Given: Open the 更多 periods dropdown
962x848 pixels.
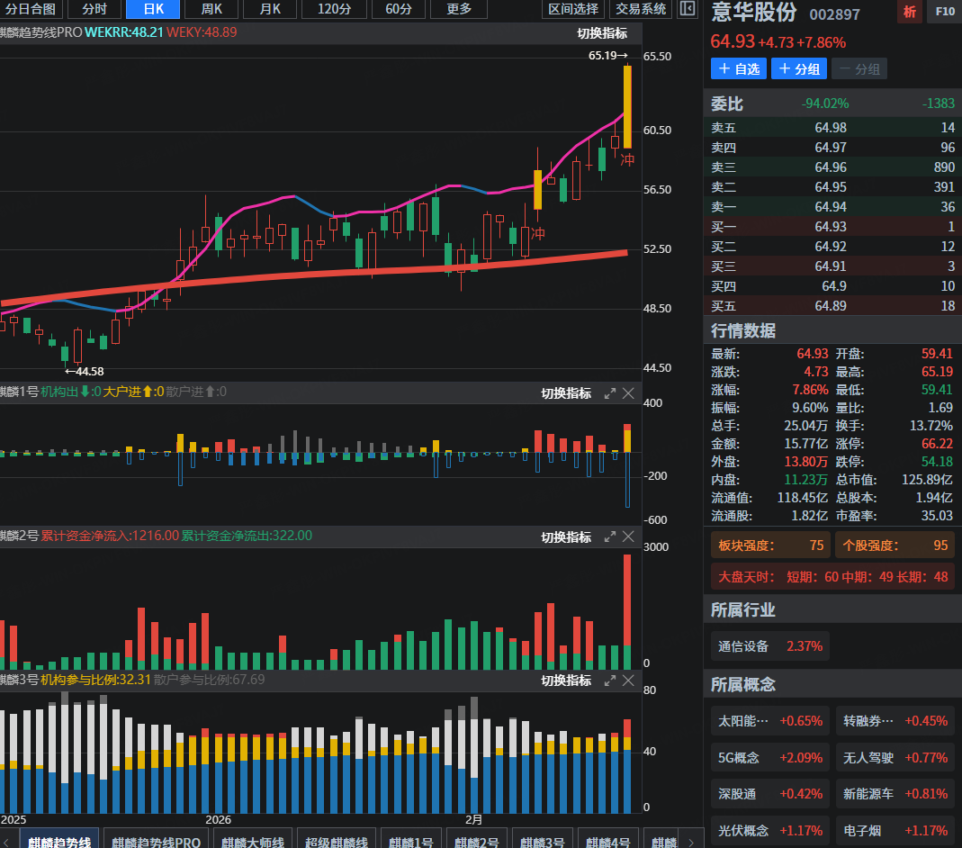Looking at the screenshot, I should point(458,9).
